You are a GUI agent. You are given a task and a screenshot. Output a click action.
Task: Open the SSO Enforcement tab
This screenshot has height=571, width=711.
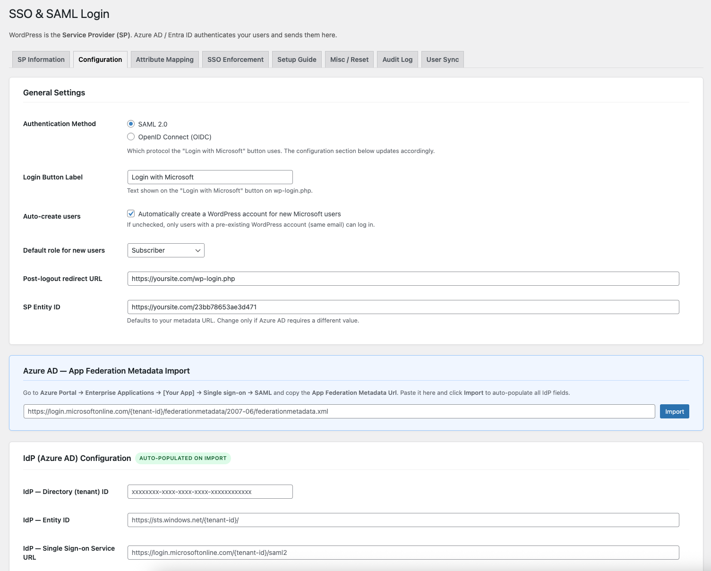click(x=235, y=60)
